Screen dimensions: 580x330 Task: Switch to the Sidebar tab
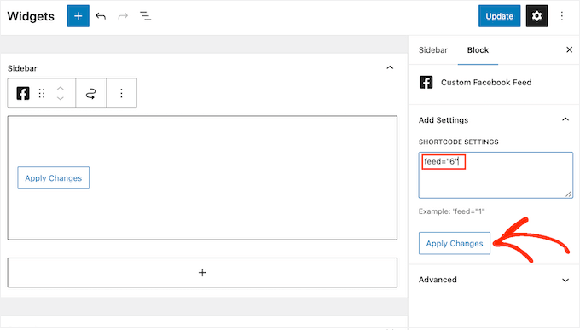[x=432, y=50]
